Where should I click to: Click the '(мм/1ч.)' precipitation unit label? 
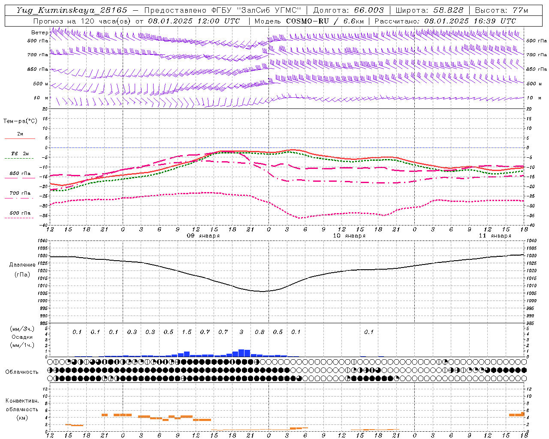click(22, 345)
